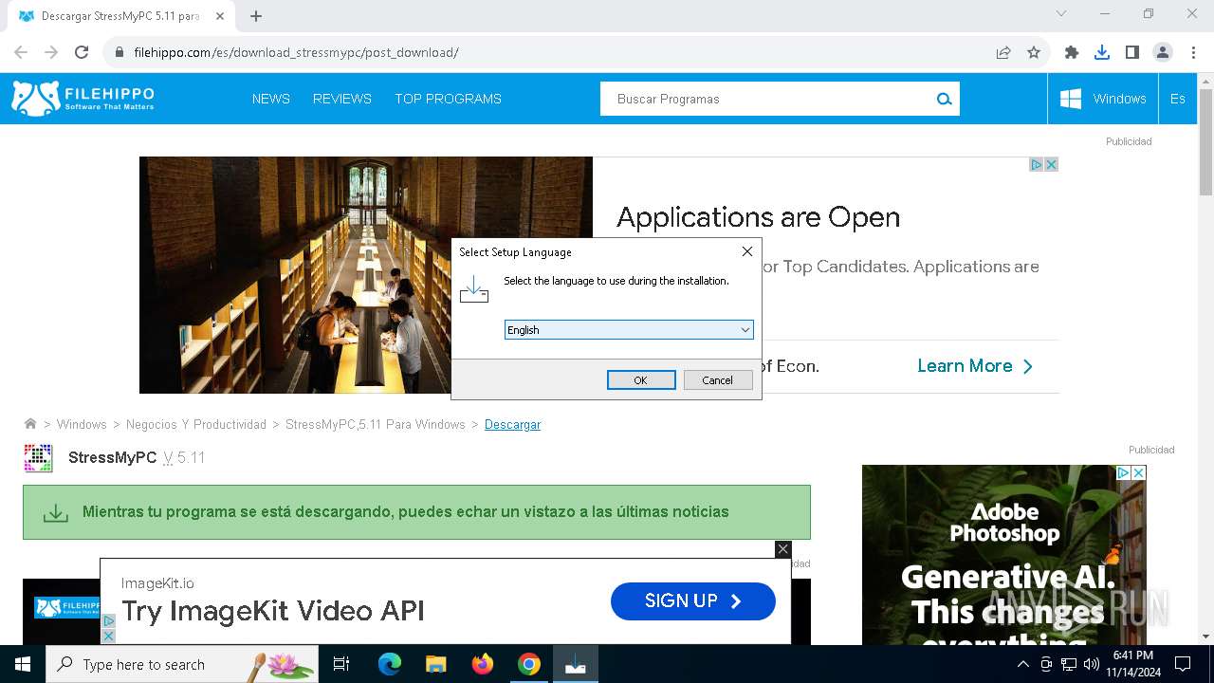Click the share page icon
The width and height of the screenshot is (1214, 683).
pyautogui.click(x=1003, y=52)
